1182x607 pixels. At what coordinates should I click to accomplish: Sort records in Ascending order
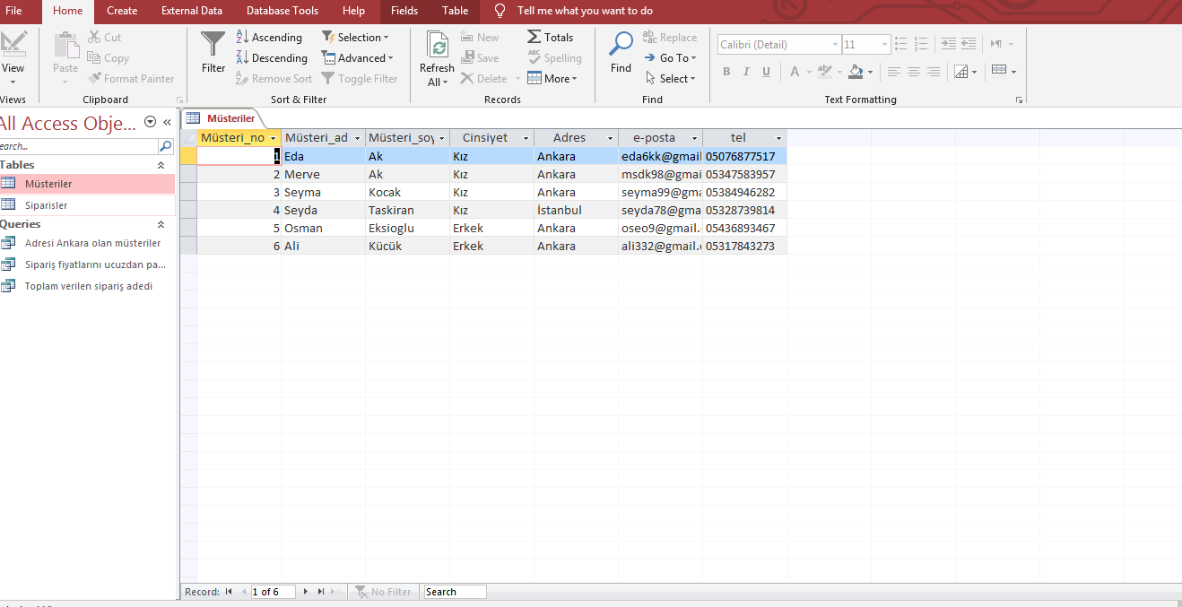[269, 38]
